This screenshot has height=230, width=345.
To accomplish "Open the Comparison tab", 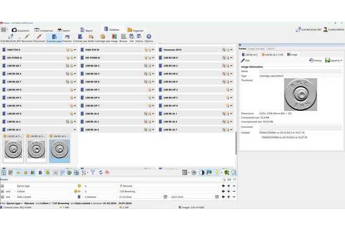I will click(x=44, y=30).
